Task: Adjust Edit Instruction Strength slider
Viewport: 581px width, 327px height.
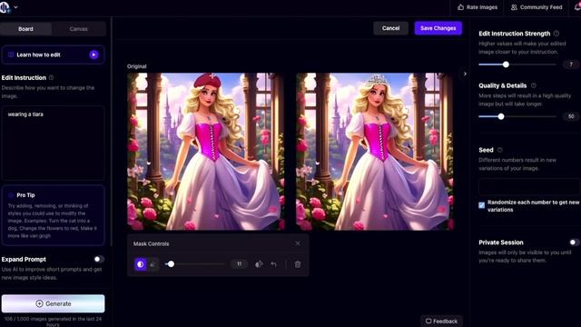Action: pyautogui.click(x=517, y=64)
